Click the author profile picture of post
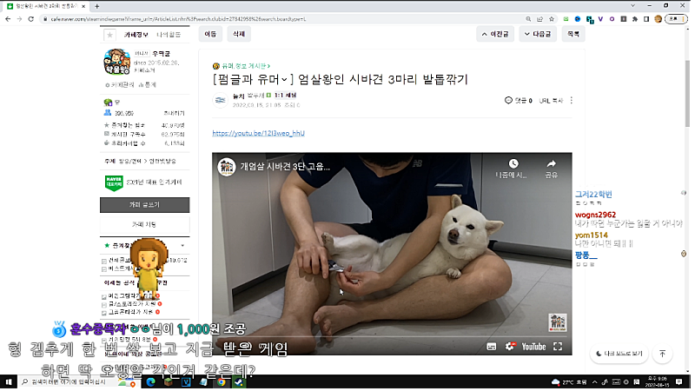Viewport: 695px width, 391px height. pos(221,100)
